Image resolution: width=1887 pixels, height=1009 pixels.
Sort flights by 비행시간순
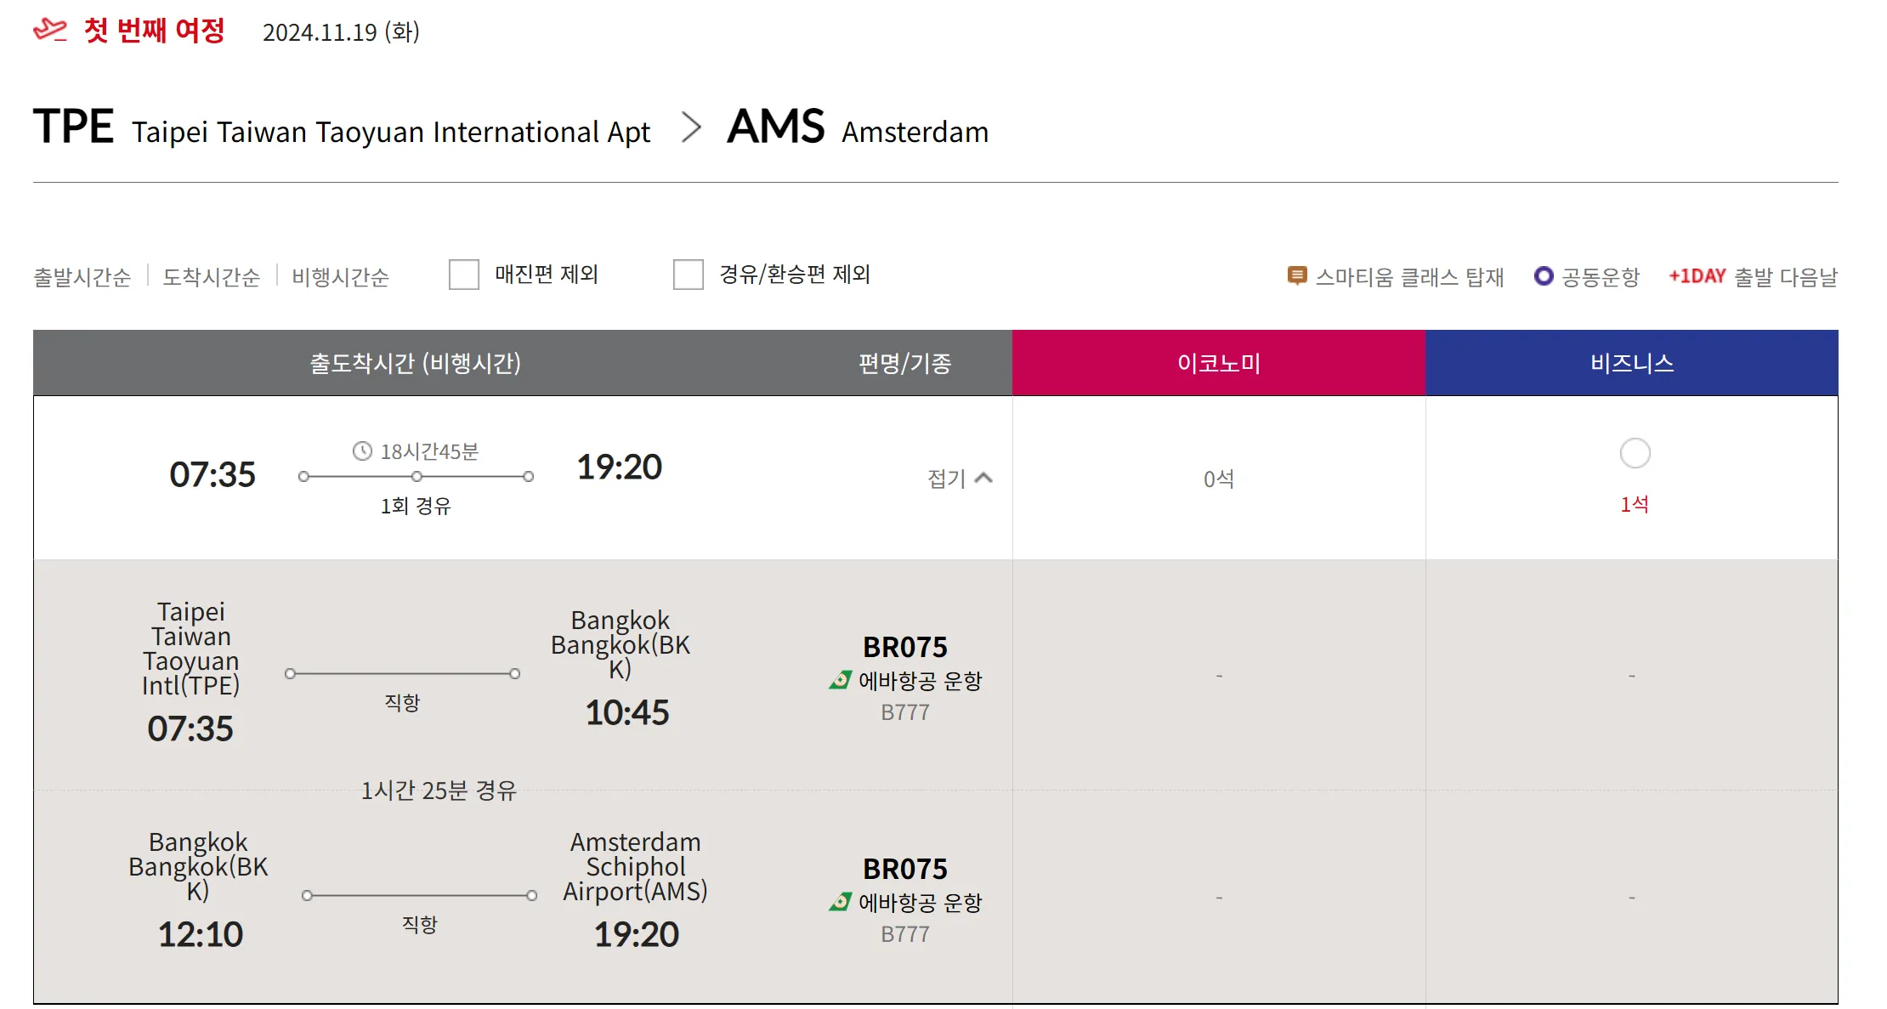click(x=340, y=277)
